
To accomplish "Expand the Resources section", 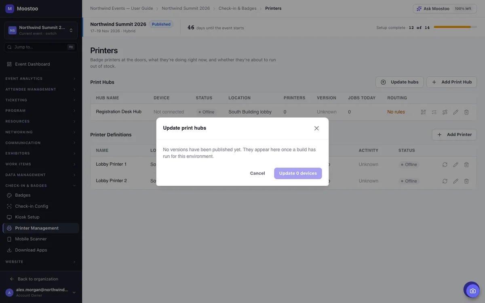I will pyautogui.click(x=41, y=121).
